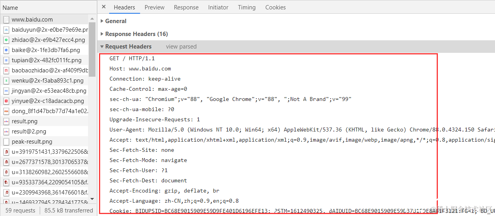Select wenku@2x-f3aba893c1.png request
Image resolution: width=495 pixels, height=216 pixels.
45,81
